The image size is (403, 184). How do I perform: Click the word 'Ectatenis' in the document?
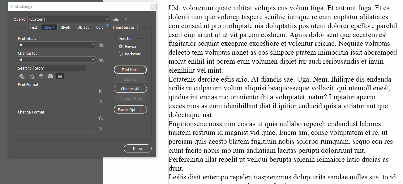point(182,79)
